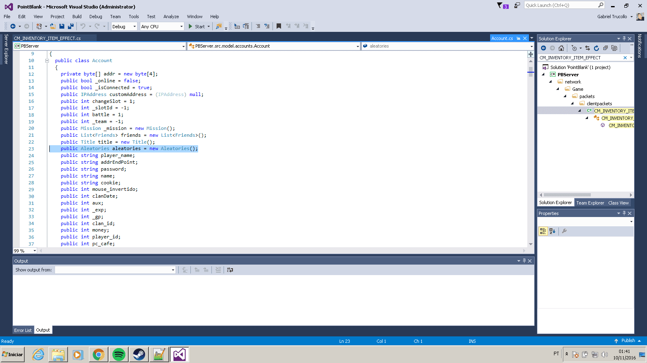647x363 pixels.
Task: Switch to the Team Explorer tab
Action: (x=590, y=203)
